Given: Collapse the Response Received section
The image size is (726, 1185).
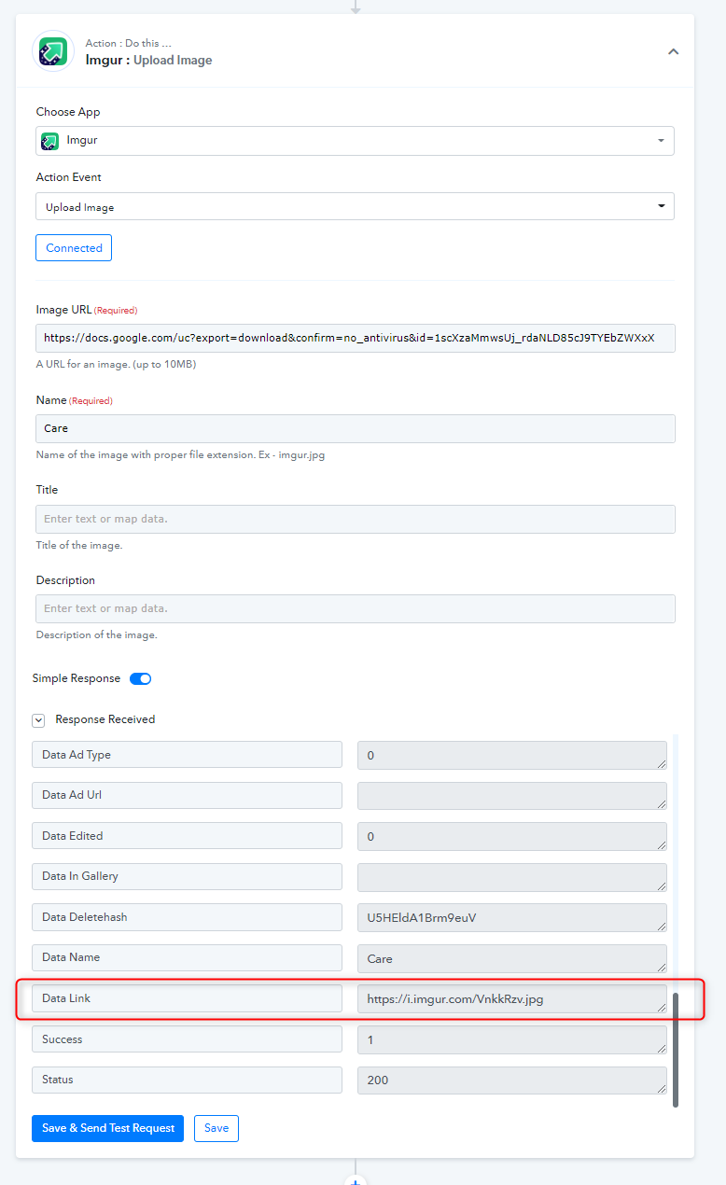Looking at the screenshot, I should click(x=38, y=720).
